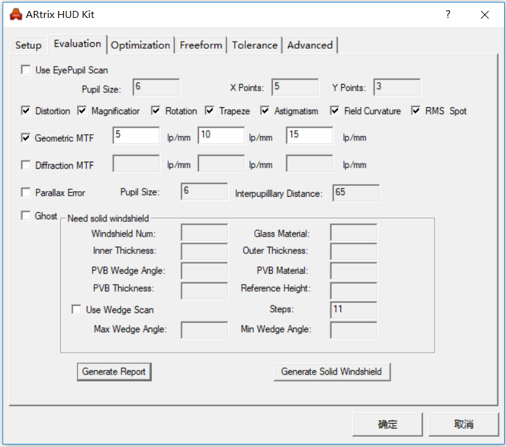Screen dimensions: 506x447
Task: Disable the Geometric MTF checkbox
Action: [26, 138]
